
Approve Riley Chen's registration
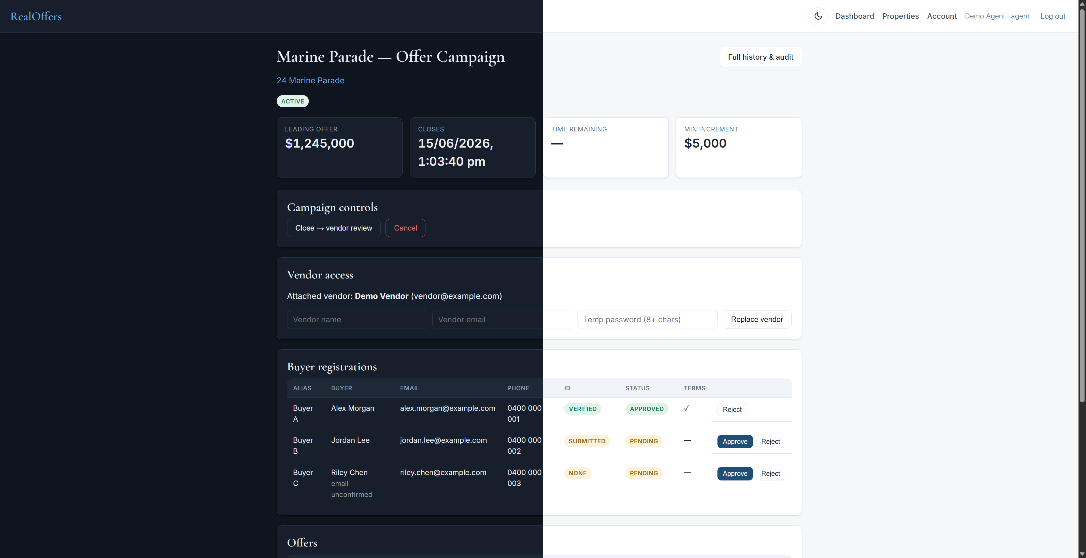[x=735, y=473]
